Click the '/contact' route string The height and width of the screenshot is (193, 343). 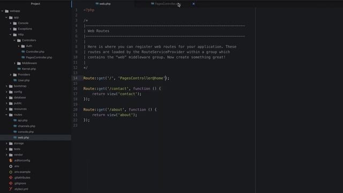[x=118, y=88]
